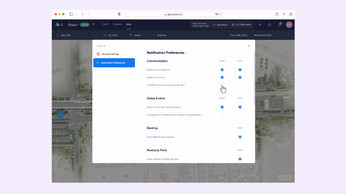Click the help question mark icon
346x194 pixels.
tap(269, 25)
